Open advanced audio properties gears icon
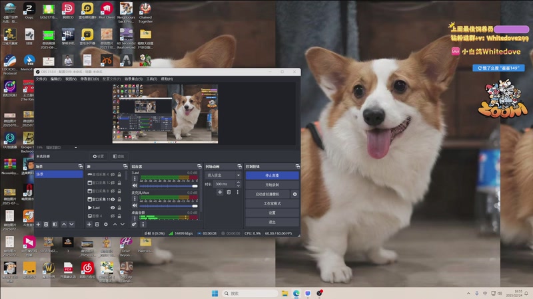The height and width of the screenshot is (299, 533). (x=135, y=225)
